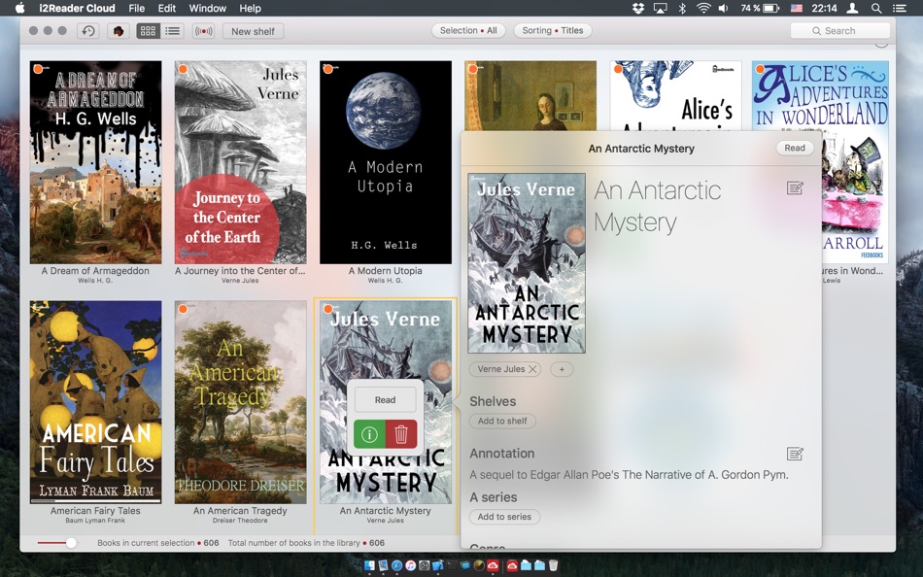Click the 'Books in current selection' count text
The width and height of the screenshot is (923, 577).
[x=157, y=543]
